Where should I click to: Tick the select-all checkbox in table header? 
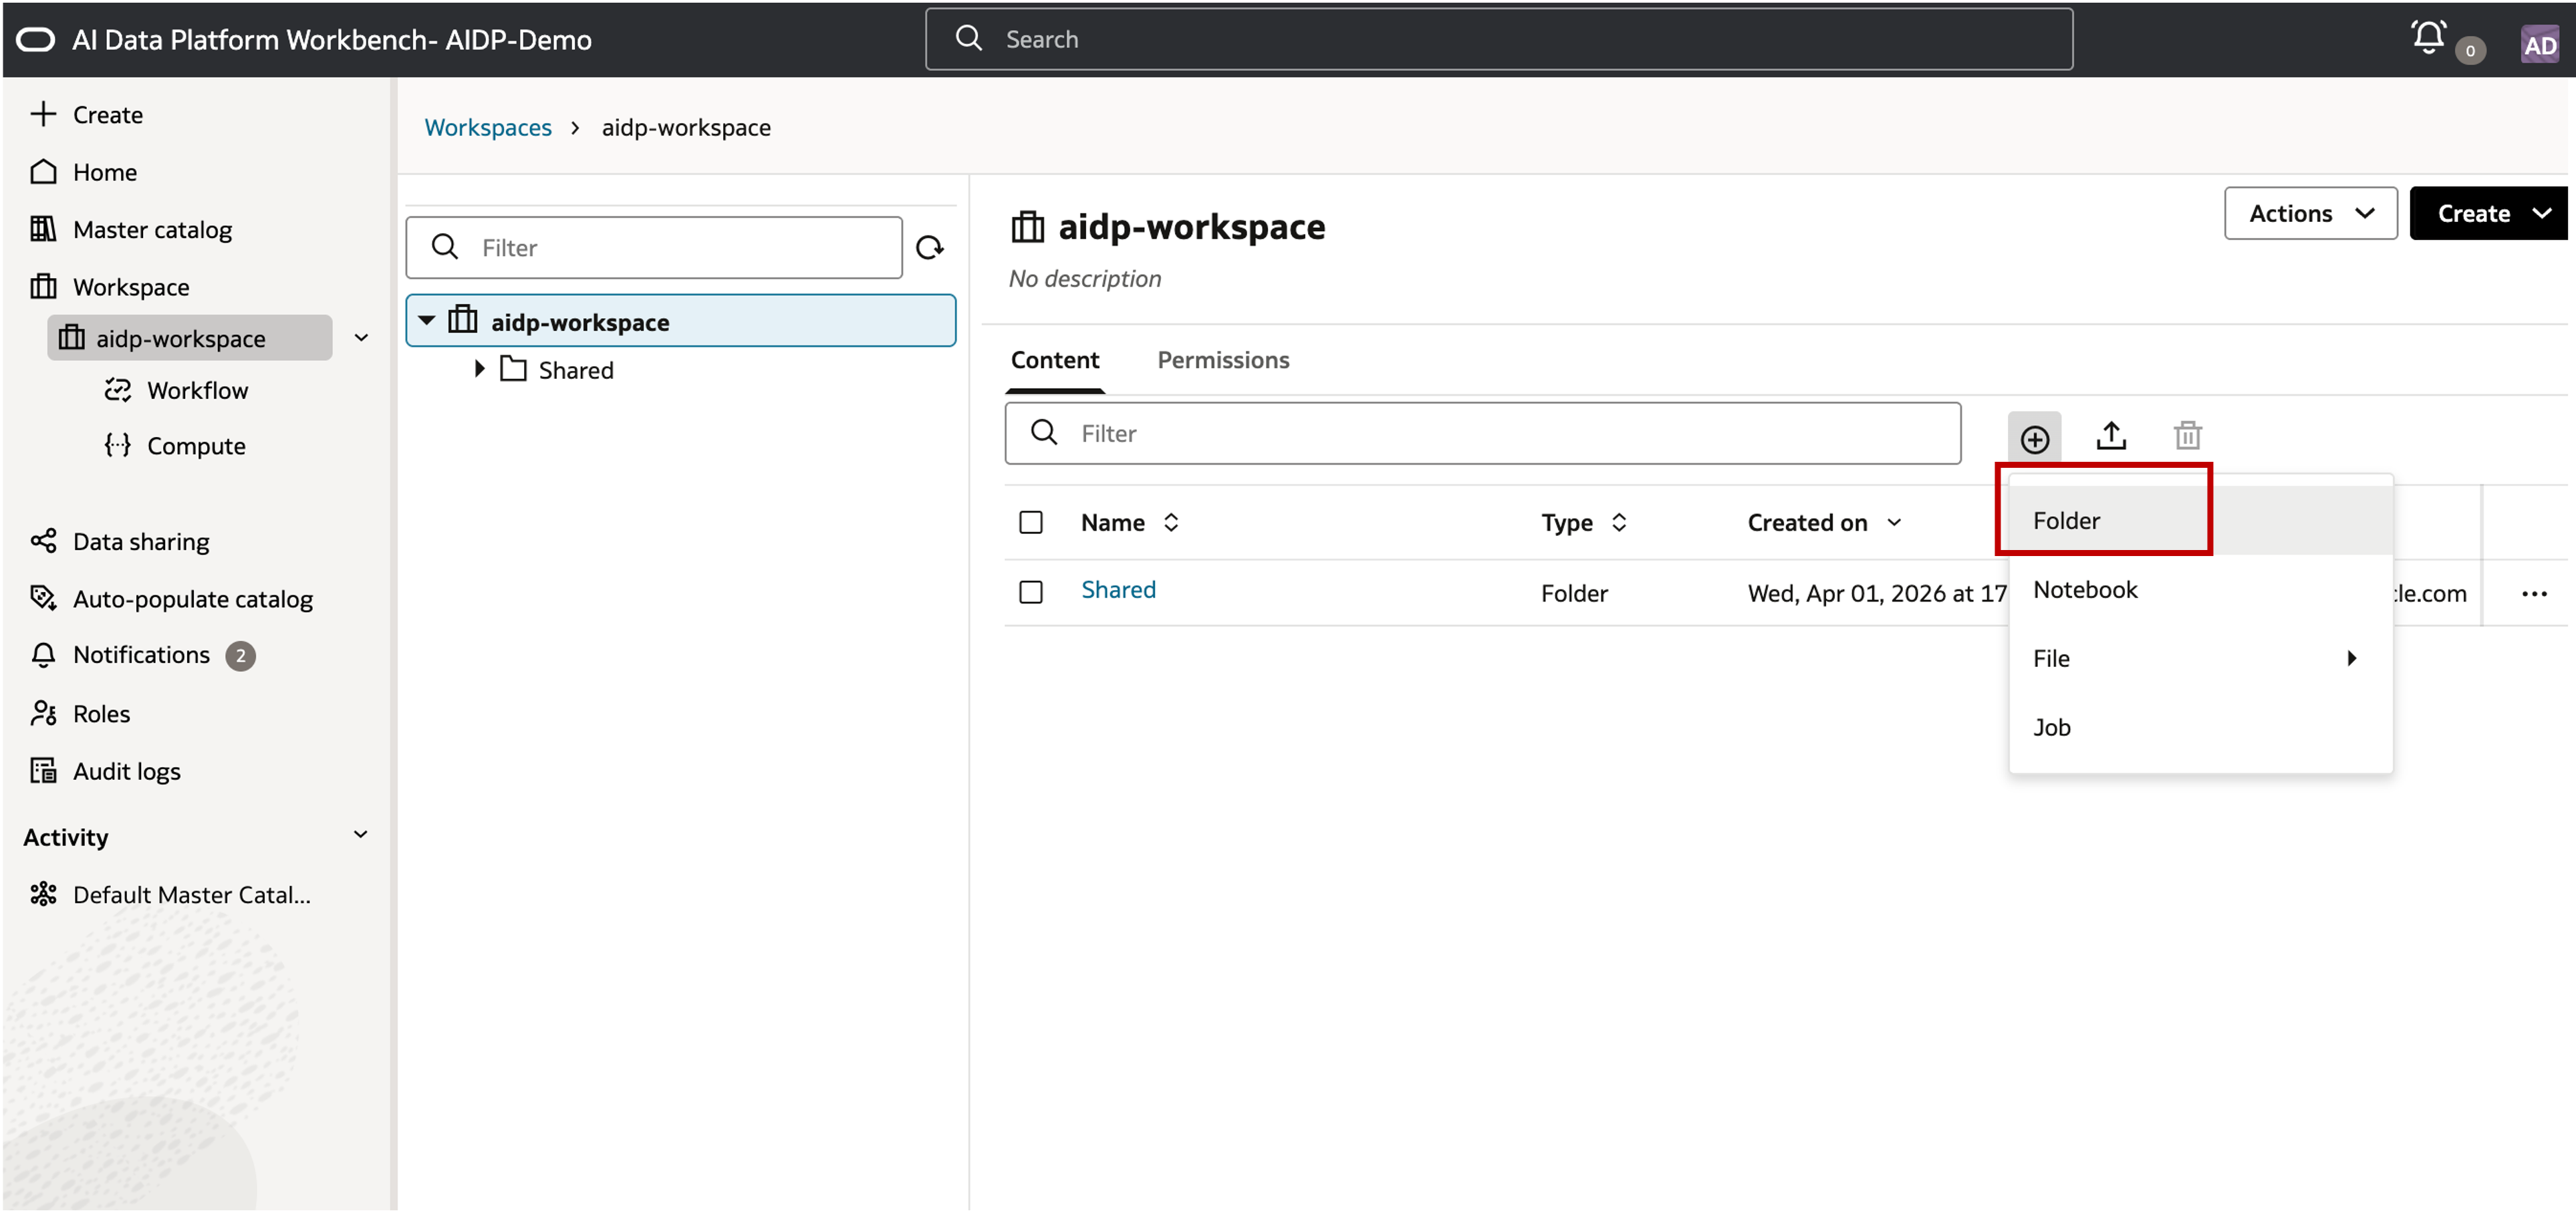pos(1031,523)
